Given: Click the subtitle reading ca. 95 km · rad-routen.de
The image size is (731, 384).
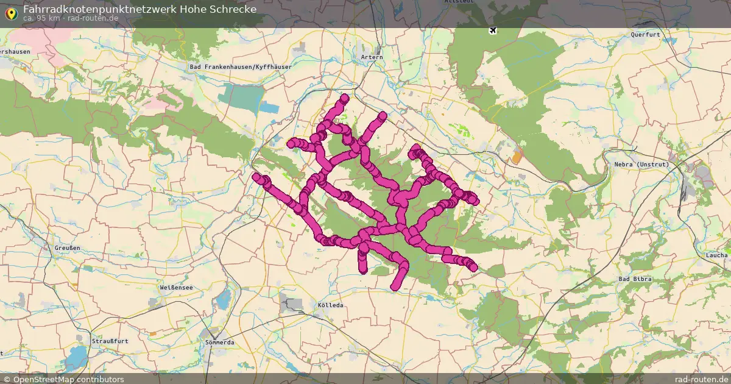Looking at the screenshot, I should point(71,18).
